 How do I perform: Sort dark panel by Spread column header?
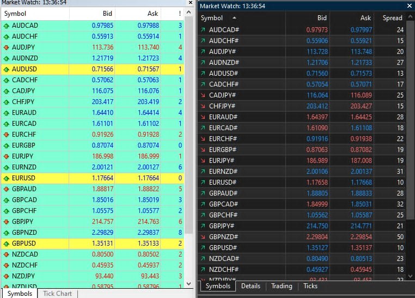[390, 18]
